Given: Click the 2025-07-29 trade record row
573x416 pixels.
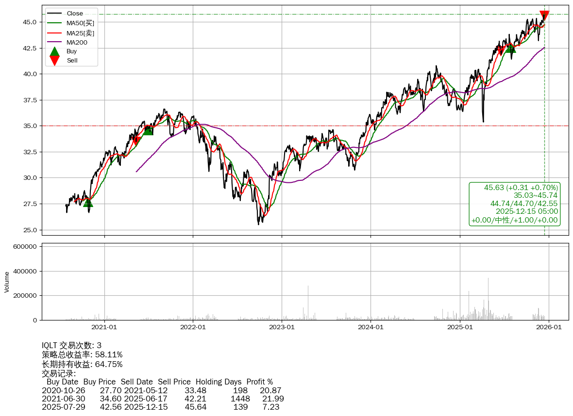Looking at the screenshot, I should (x=160, y=407).
